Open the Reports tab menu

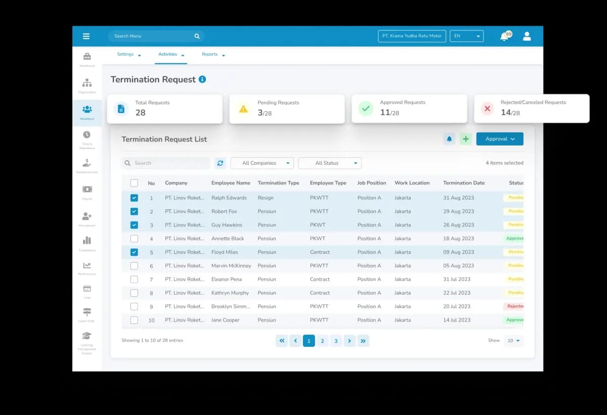[213, 55]
